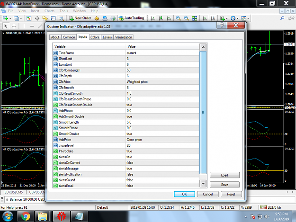Open the Window menu
Image resolution: width=296 pixels, height=222 pixels.
80,11
